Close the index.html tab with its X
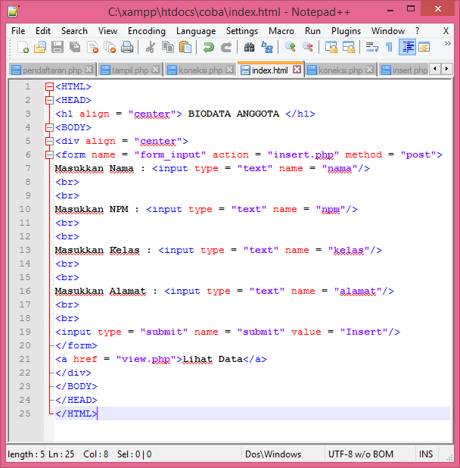This screenshot has width=460, height=468. (x=297, y=70)
